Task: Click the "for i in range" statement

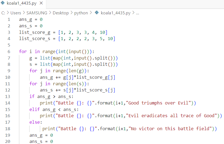Action: [57, 51]
